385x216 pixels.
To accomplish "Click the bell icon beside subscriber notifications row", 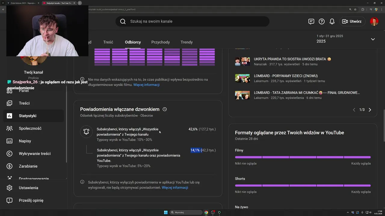I will click(86, 132).
